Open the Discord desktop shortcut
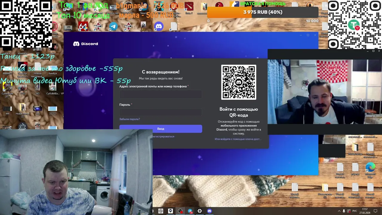 [159, 27]
